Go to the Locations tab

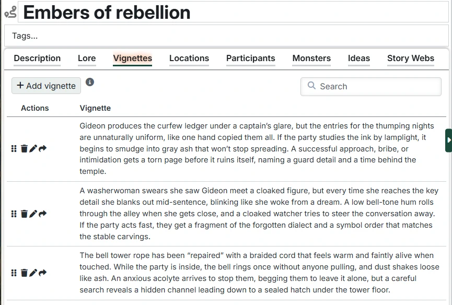[x=189, y=58]
